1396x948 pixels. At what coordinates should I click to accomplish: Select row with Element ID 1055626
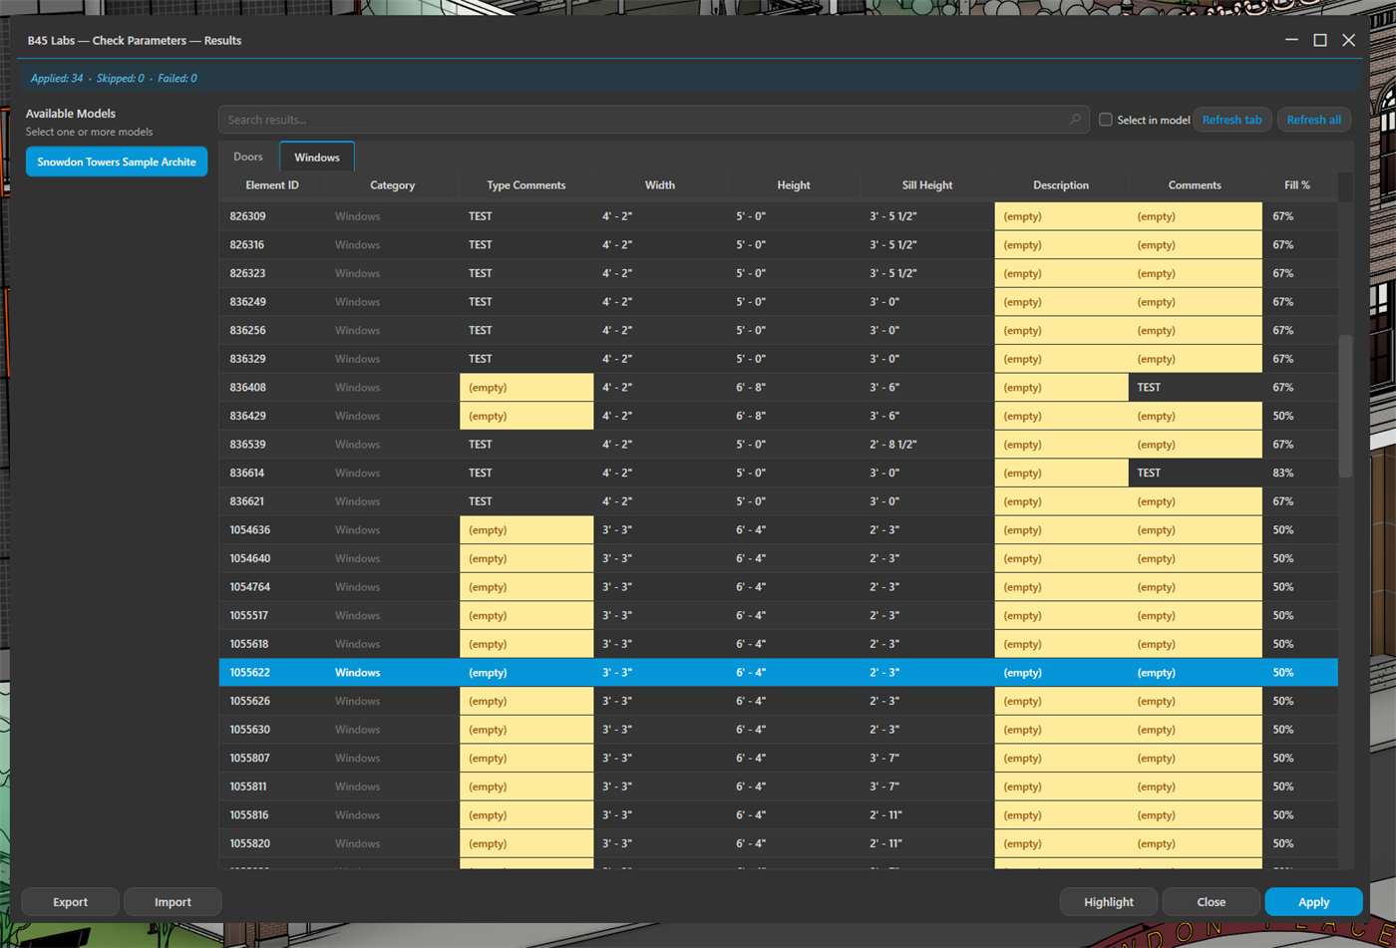tap(779, 702)
